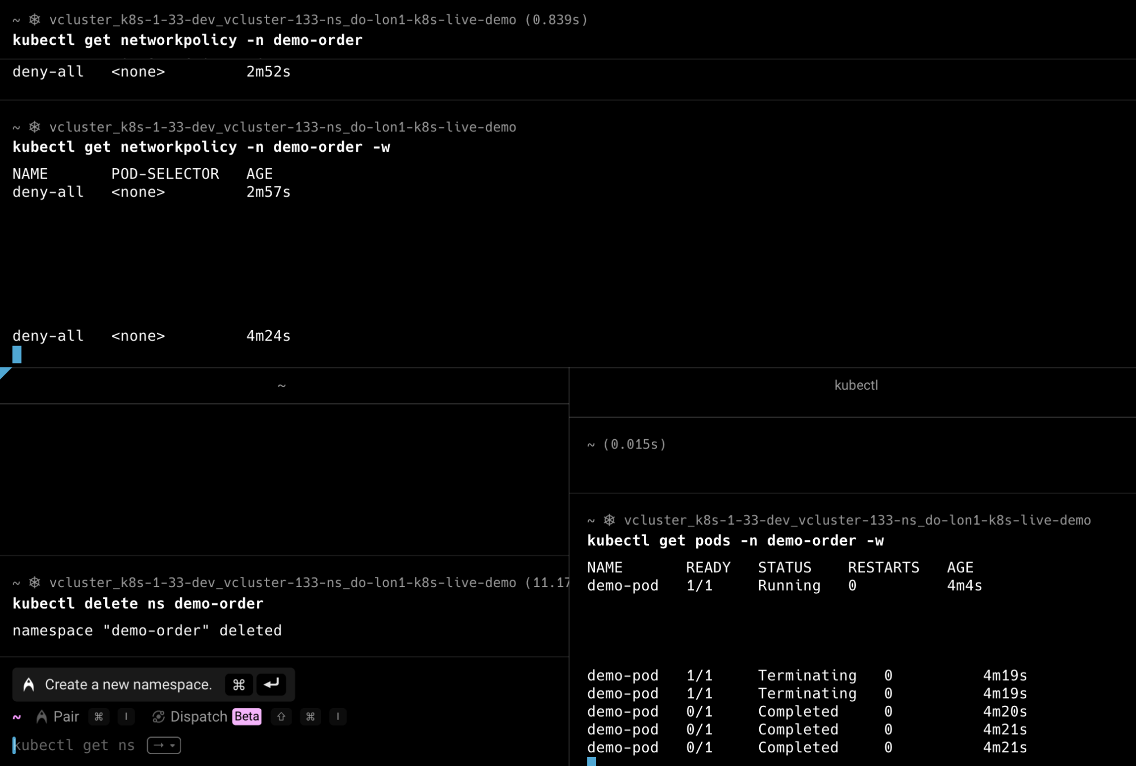
Task: Open the autosuggestion arrow dropdown
Action: pos(164,745)
